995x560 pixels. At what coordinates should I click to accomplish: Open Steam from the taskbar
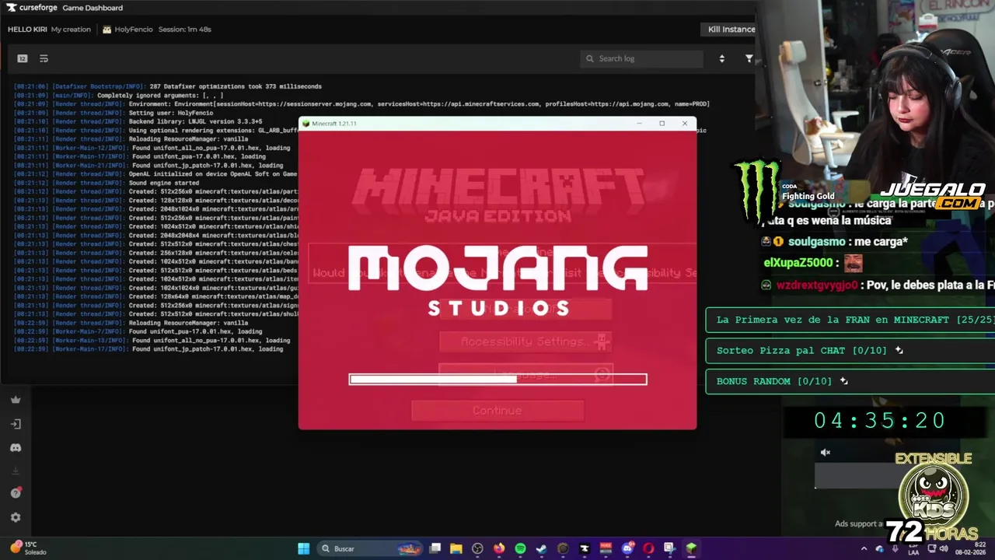pos(542,548)
